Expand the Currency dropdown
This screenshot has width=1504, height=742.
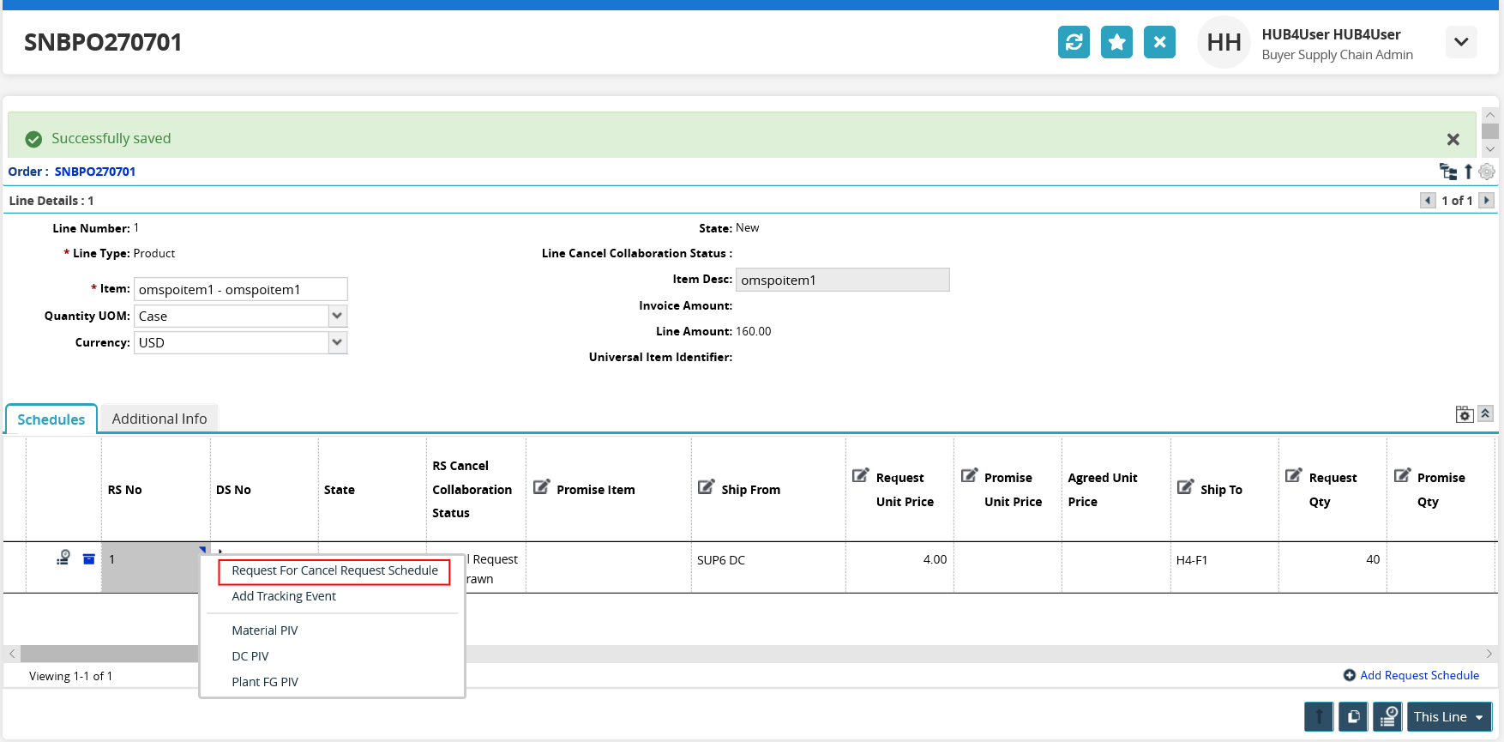tap(338, 342)
